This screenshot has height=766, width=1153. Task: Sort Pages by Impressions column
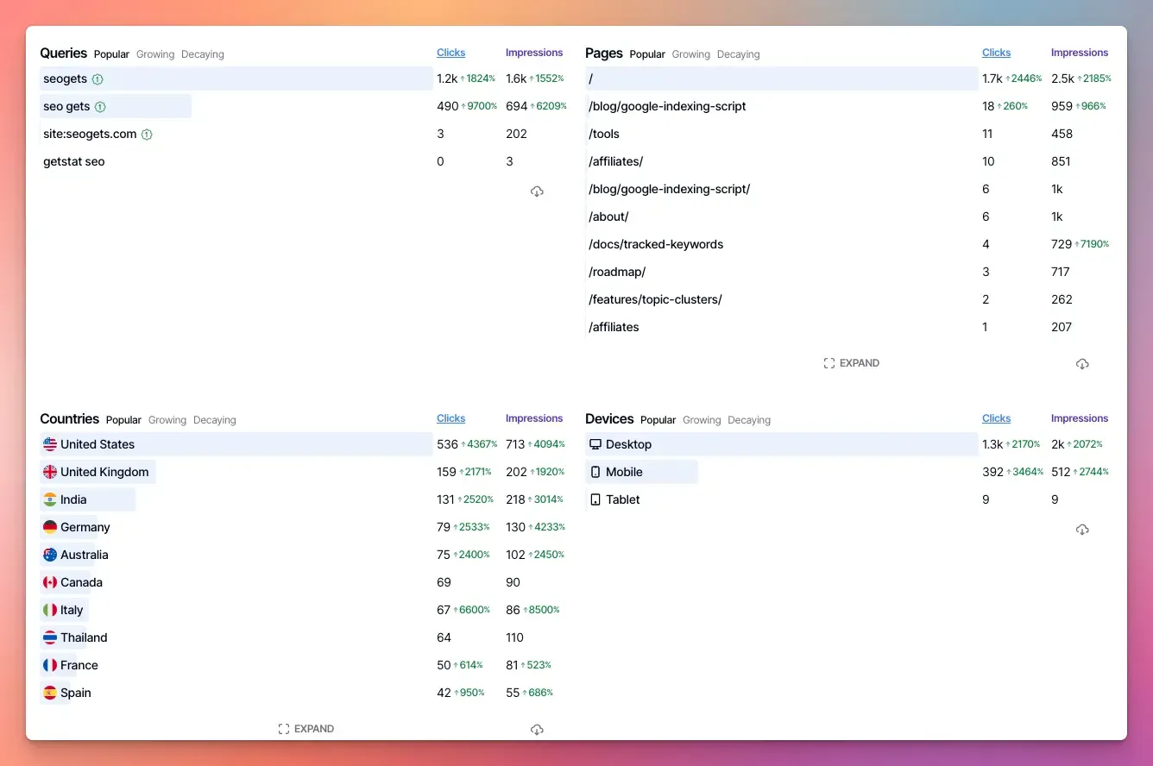coord(1079,53)
